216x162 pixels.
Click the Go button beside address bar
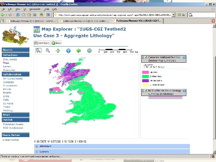pyautogui.click(x=181, y=15)
